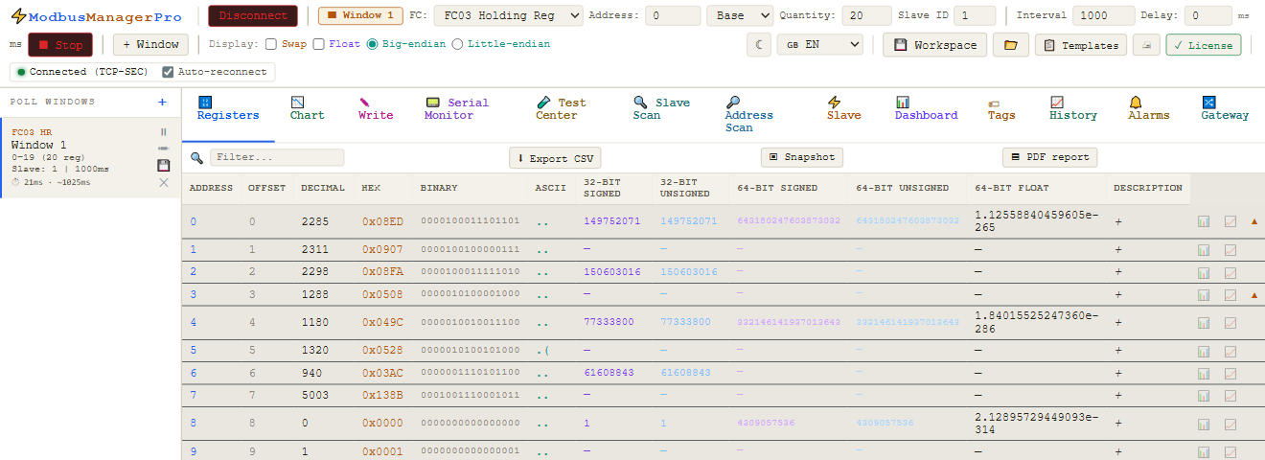Image resolution: width=1265 pixels, height=460 pixels.
Task: Save with the Workspace button
Action: coord(934,45)
